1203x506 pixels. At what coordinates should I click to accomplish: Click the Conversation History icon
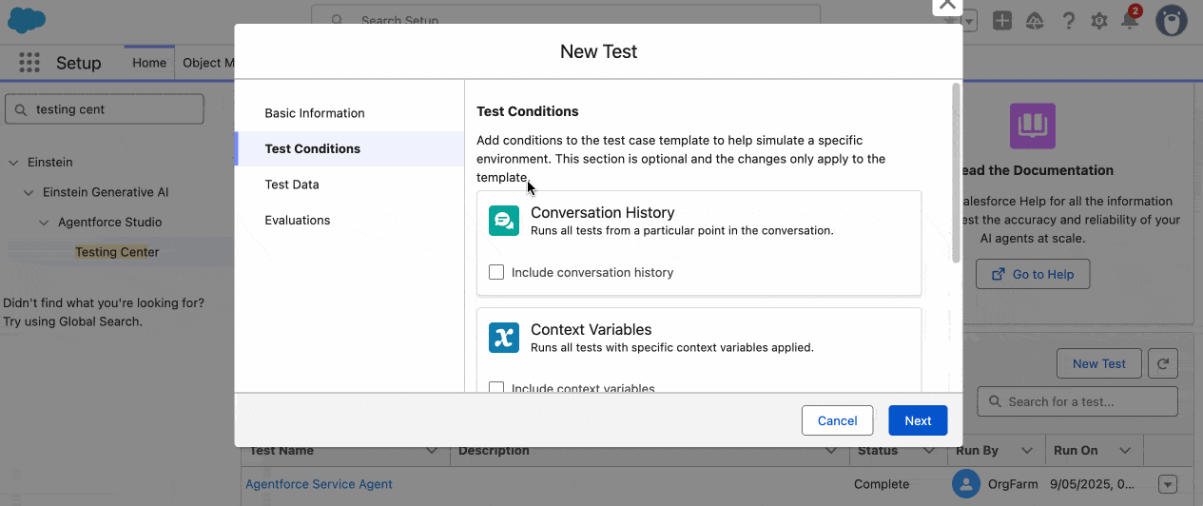tap(504, 221)
